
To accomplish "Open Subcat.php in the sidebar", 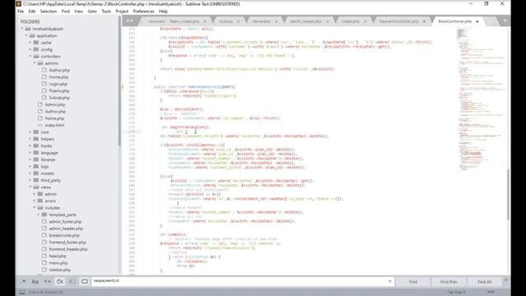I will (x=59, y=98).
